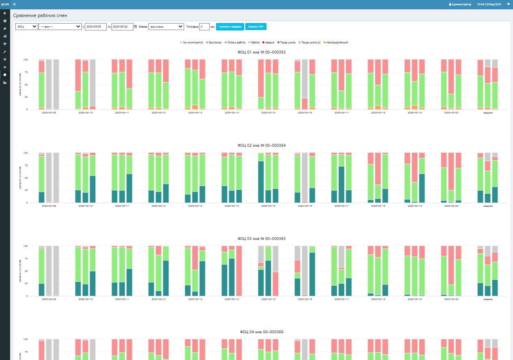Open the Администратор user profile

460,4
